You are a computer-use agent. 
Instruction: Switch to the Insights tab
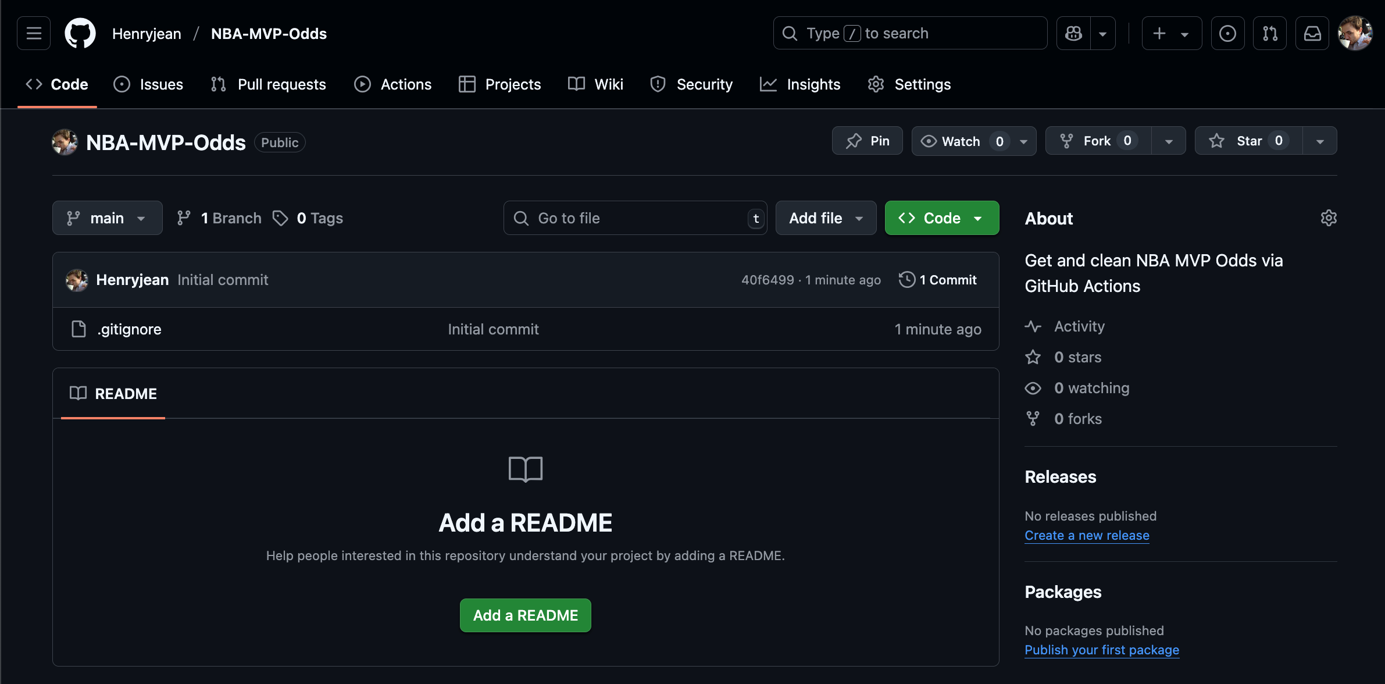pos(800,84)
